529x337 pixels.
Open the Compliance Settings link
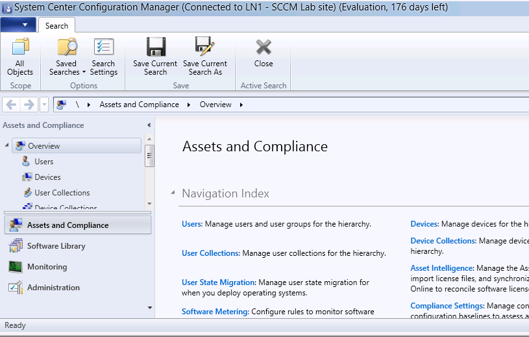coord(447,306)
